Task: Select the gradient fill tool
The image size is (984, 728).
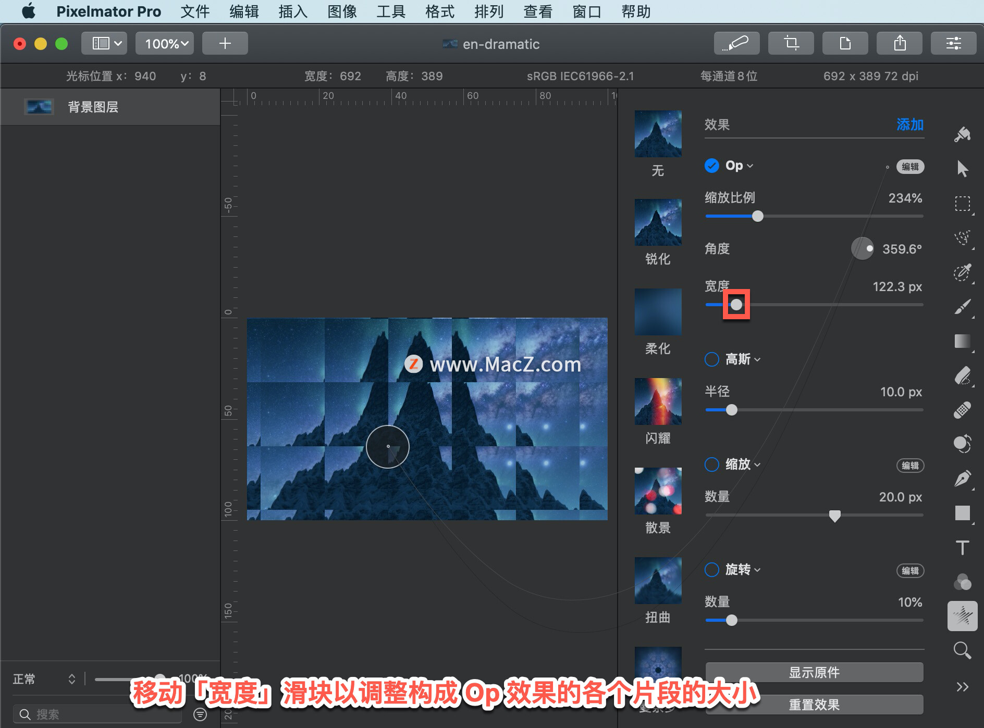Action: (x=962, y=341)
